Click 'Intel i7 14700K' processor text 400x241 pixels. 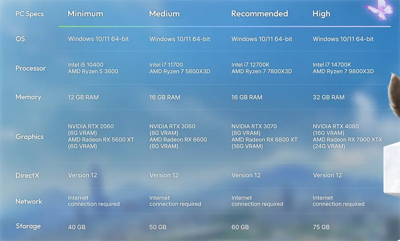(x=332, y=64)
